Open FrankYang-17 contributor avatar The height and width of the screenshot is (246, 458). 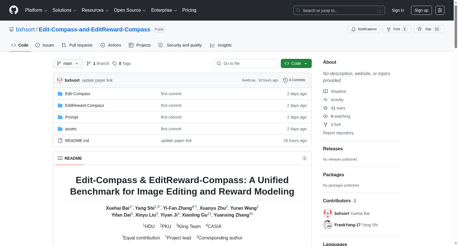328,225
